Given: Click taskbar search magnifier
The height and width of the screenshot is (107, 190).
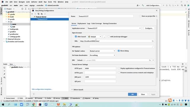Looking at the screenshot, I should [9, 104].
